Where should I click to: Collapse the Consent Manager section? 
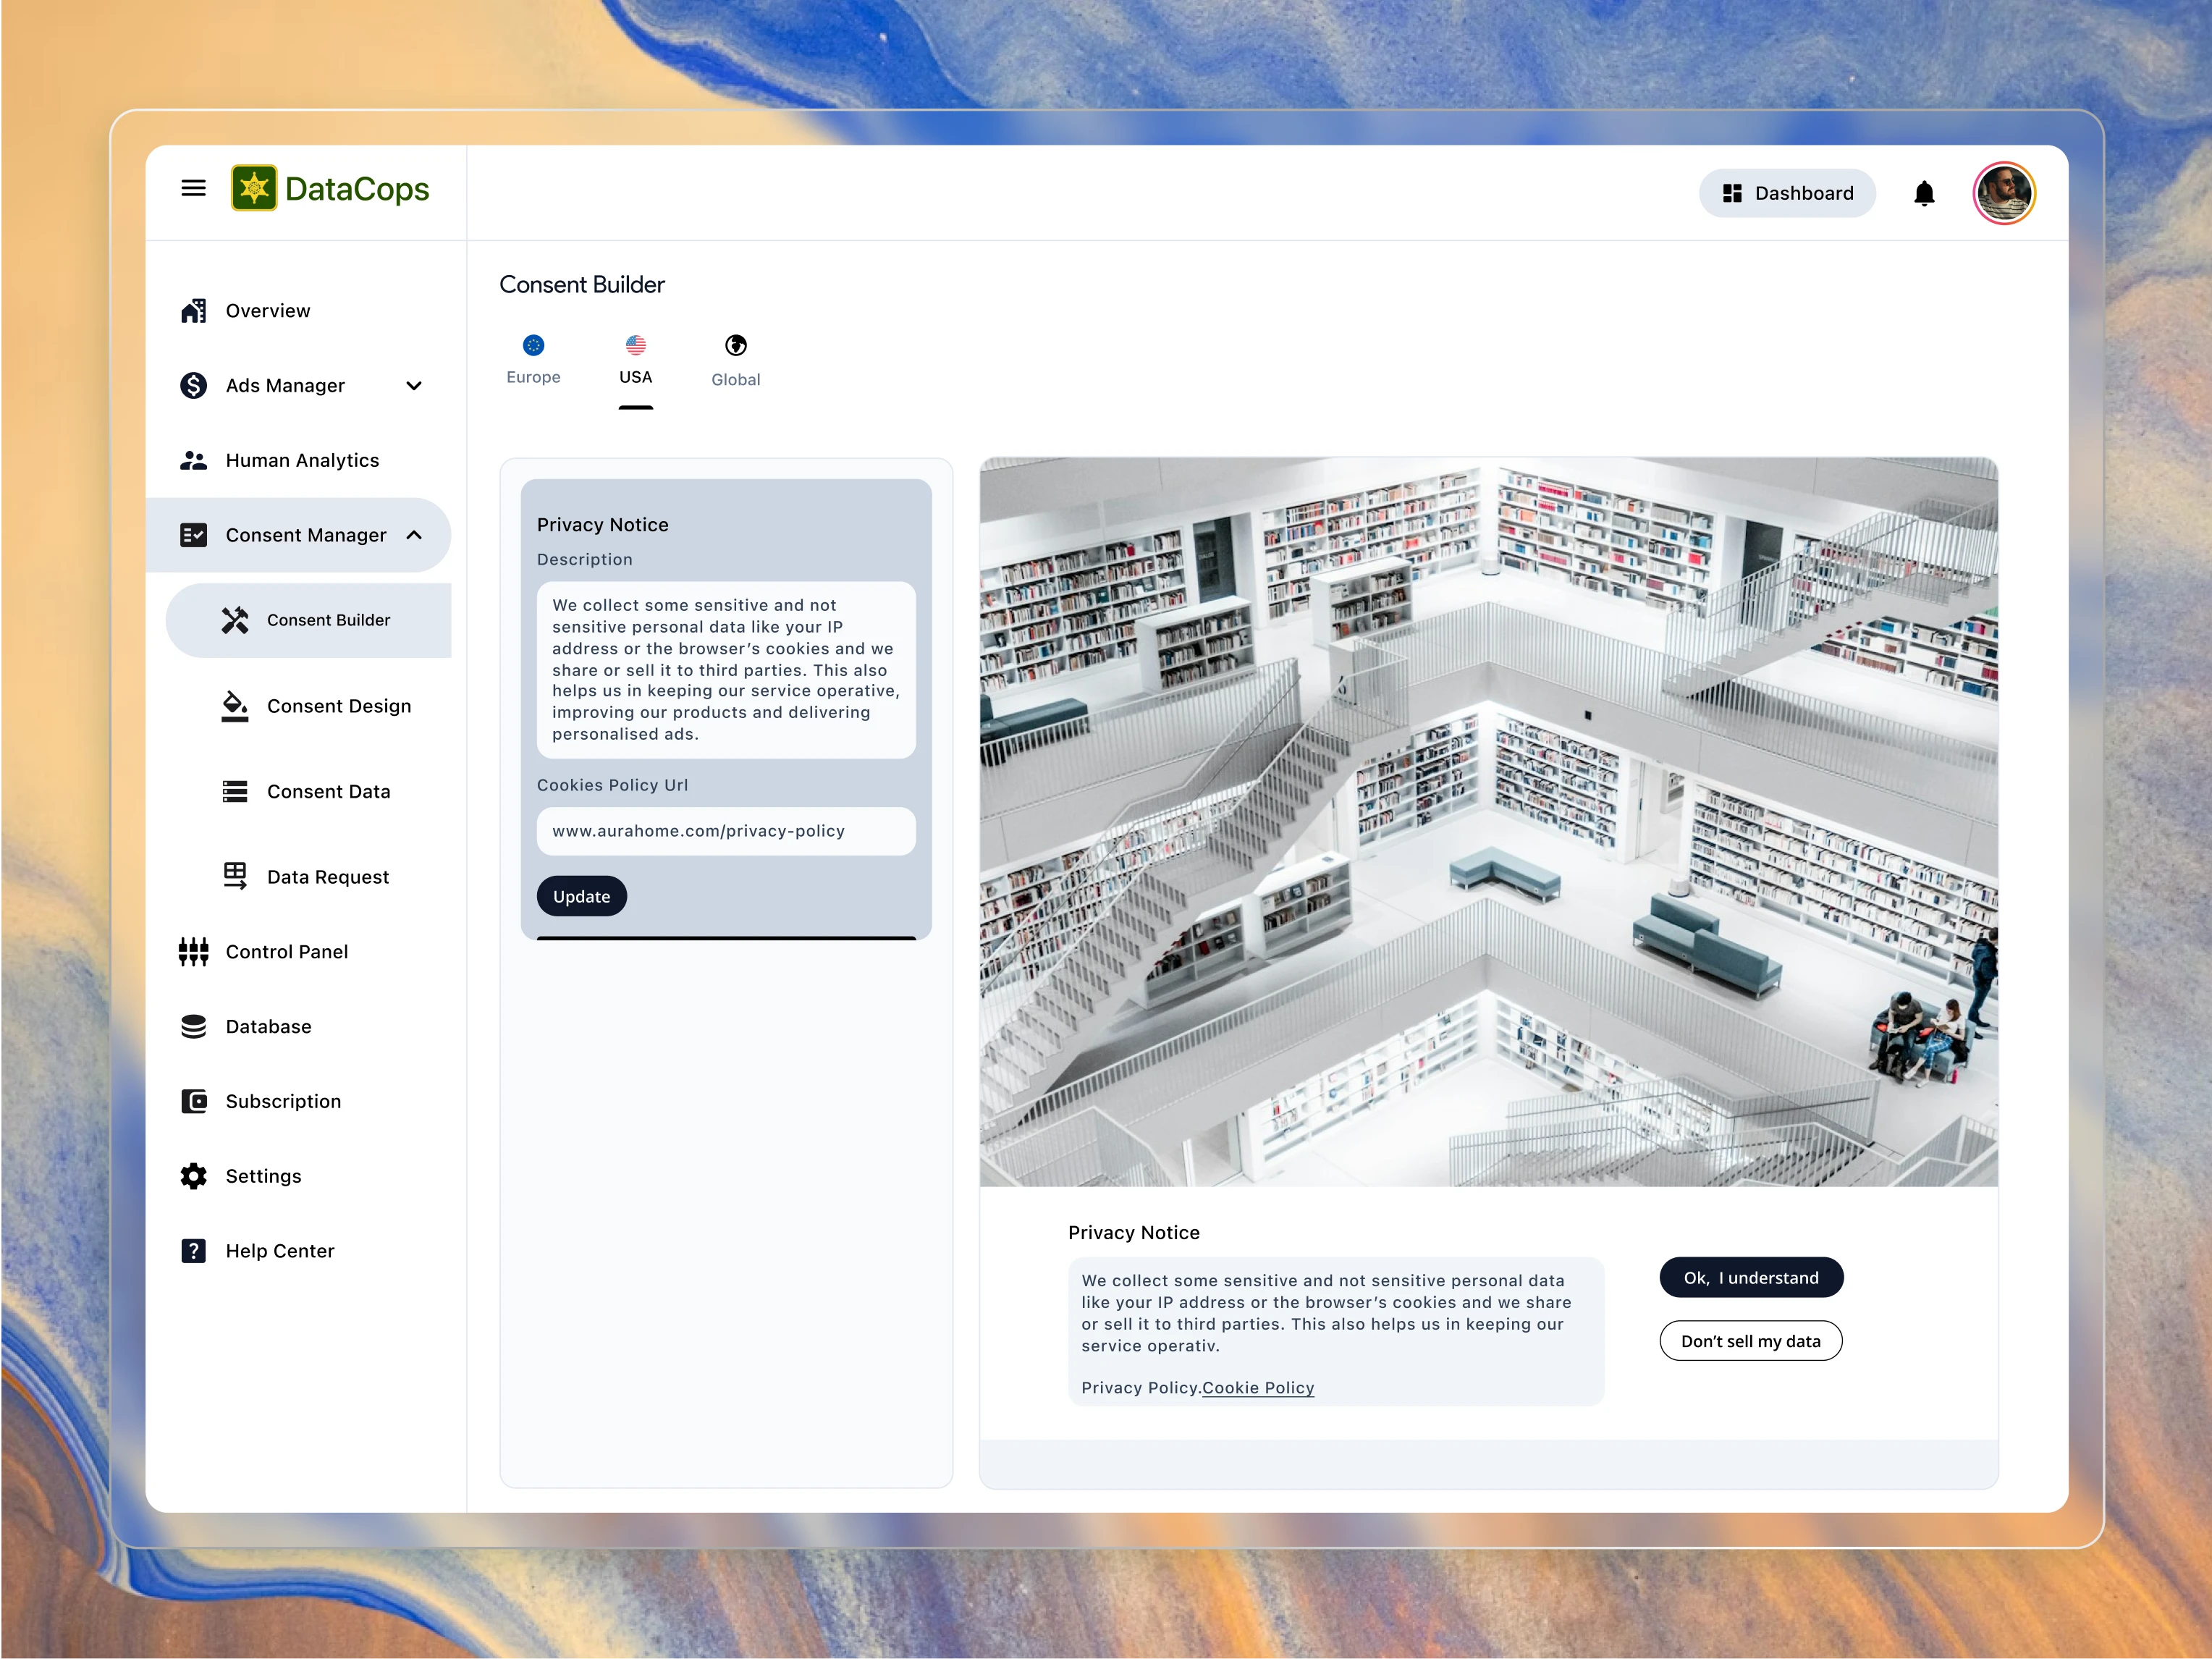click(414, 535)
